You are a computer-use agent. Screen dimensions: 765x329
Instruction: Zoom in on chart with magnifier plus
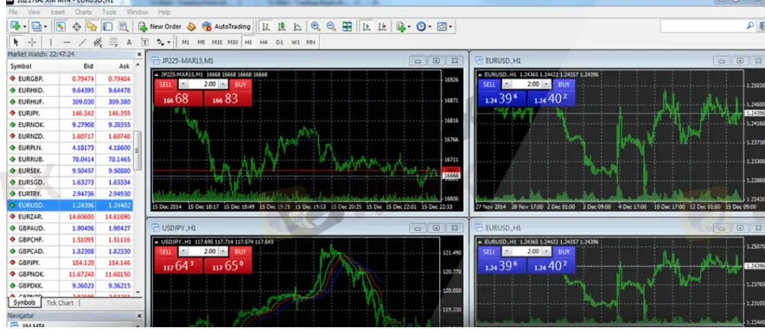pyautogui.click(x=316, y=26)
